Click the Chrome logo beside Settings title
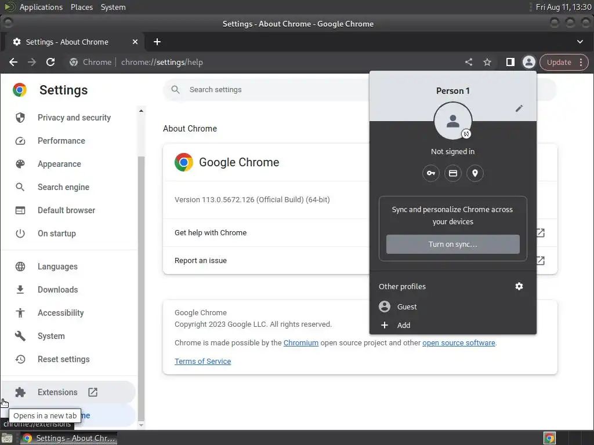This screenshot has height=445, width=594. click(x=20, y=90)
